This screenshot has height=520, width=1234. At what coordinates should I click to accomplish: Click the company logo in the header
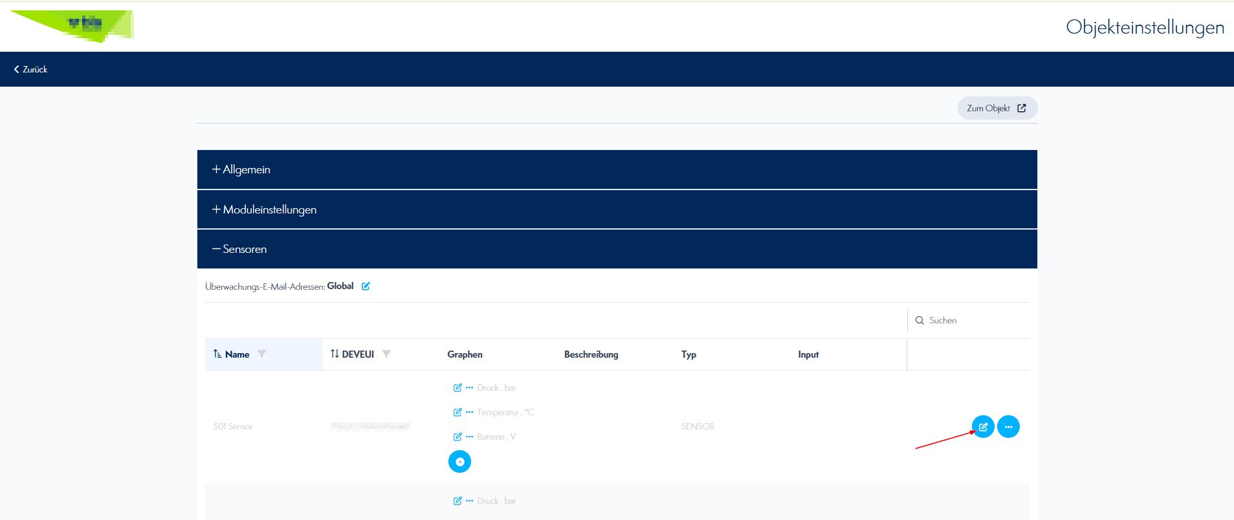[x=72, y=26]
